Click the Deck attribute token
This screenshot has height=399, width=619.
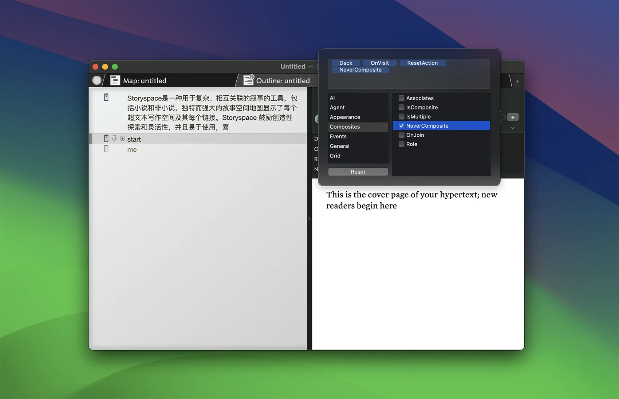[346, 63]
